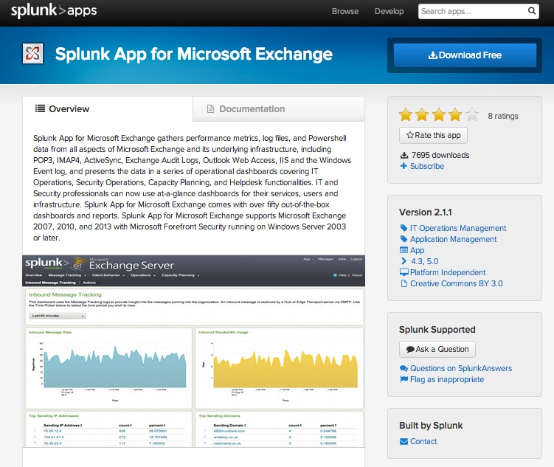554x467 pixels.
Task: Click the window icon beside App
Action: [404, 250]
